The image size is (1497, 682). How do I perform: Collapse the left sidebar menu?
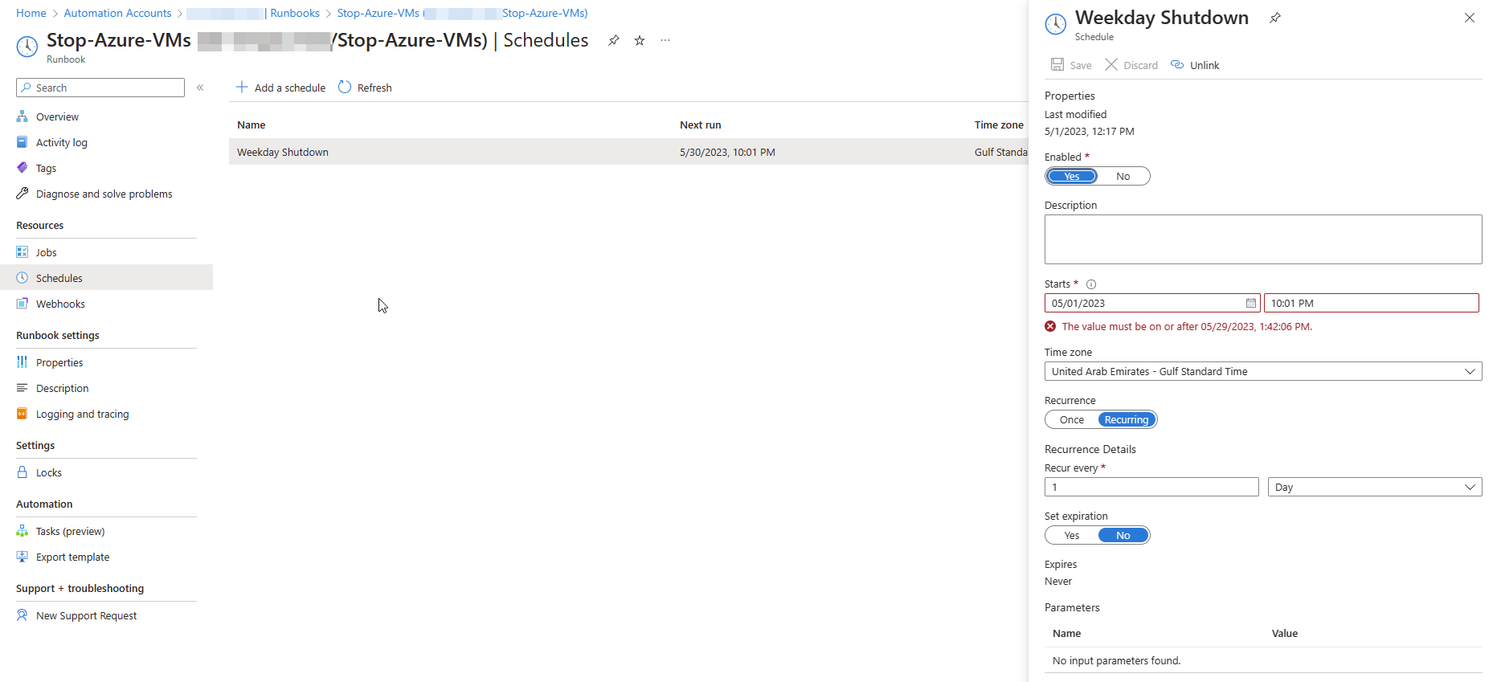coord(200,88)
